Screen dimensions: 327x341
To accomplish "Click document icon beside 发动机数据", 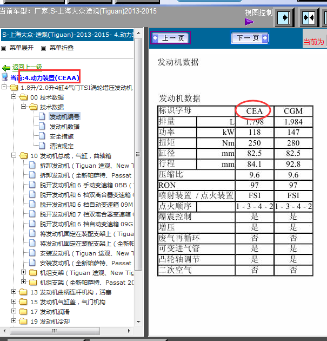I will [42, 126].
